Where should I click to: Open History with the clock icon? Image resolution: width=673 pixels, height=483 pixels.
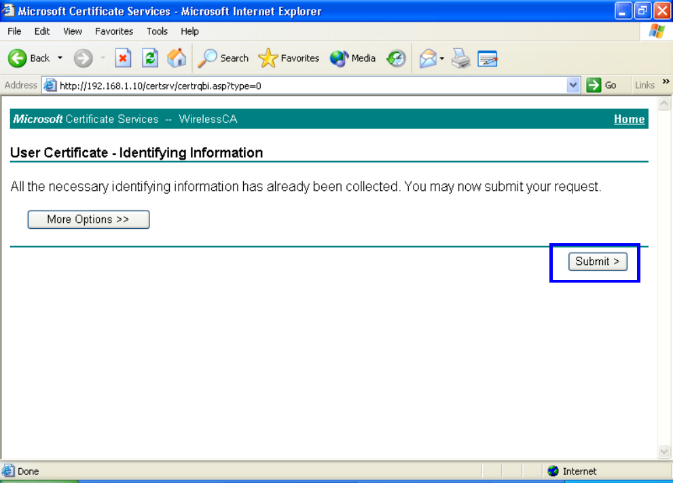[x=396, y=58]
